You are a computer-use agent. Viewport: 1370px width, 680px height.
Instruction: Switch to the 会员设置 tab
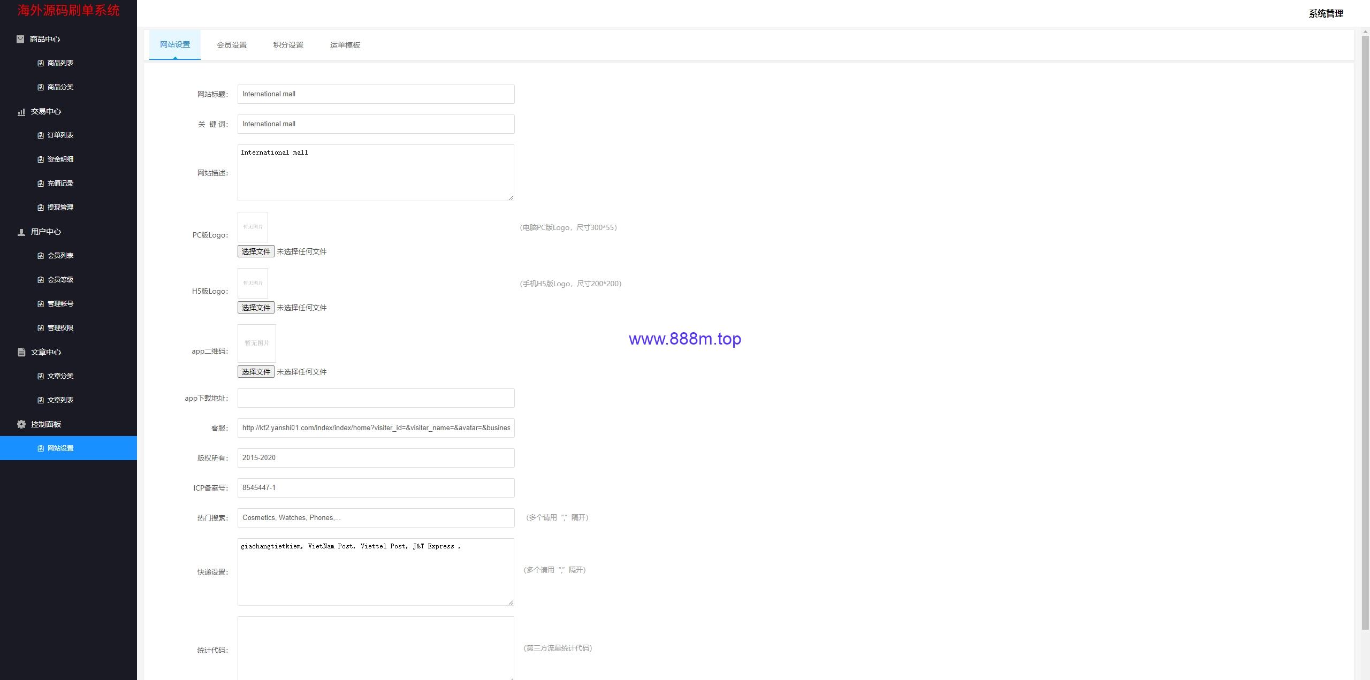(232, 45)
